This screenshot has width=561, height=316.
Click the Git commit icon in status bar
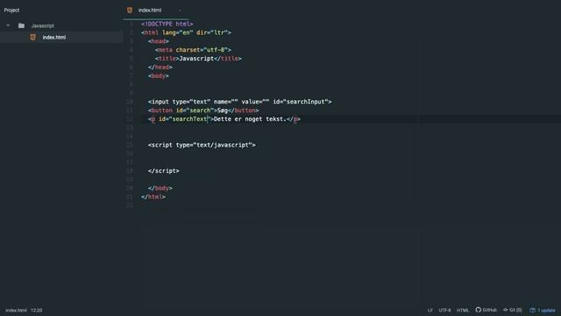click(x=506, y=310)
